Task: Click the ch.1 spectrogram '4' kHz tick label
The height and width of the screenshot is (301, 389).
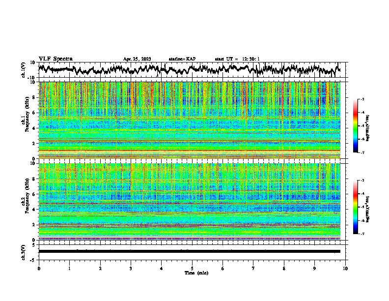Action: [34, 128]
